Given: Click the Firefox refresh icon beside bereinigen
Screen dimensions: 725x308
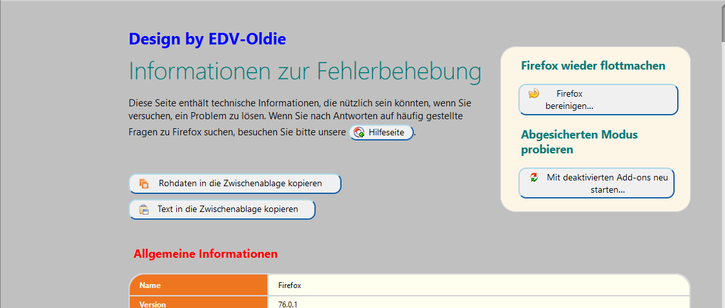Looking at the screenshot, I should pyautogui.click(x=534, y=93).
